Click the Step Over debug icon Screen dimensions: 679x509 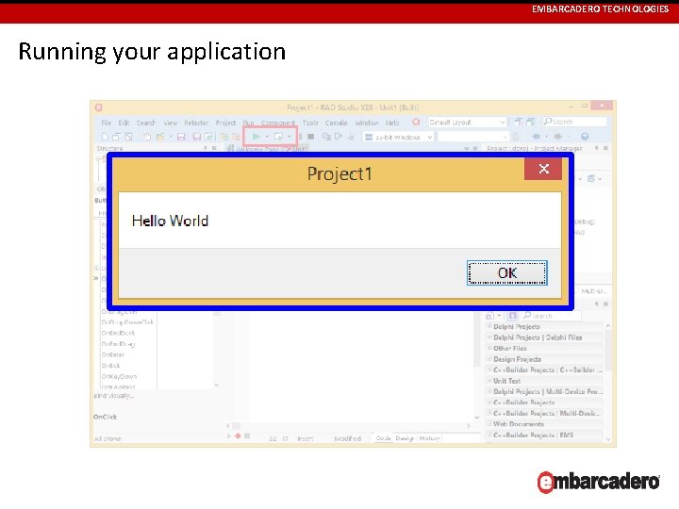[339, 137]
